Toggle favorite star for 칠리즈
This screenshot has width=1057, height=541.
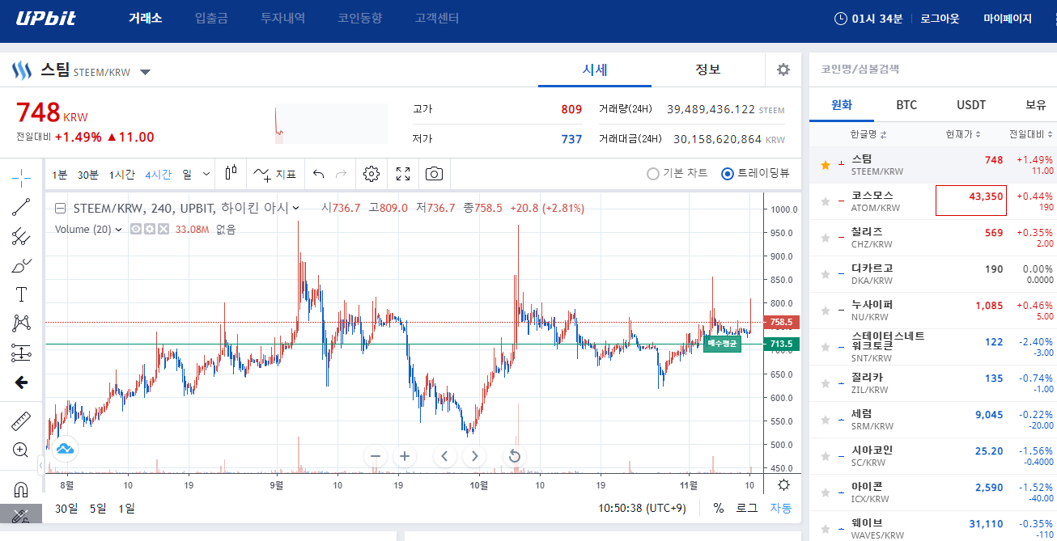826,238
